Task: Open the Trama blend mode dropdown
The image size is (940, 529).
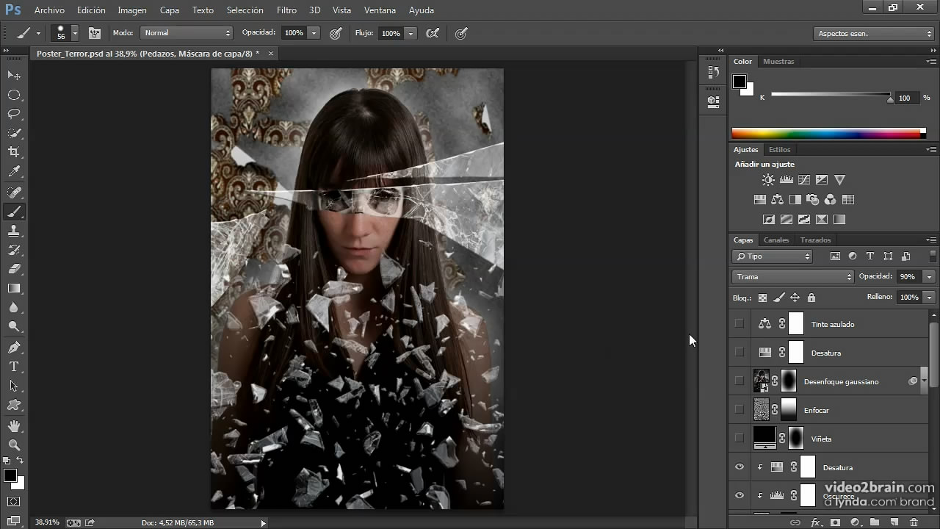Action: point(793,277)
